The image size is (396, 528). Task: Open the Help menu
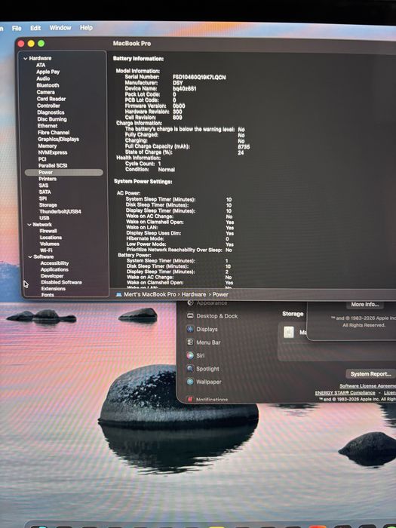click(x=86, y=28)
